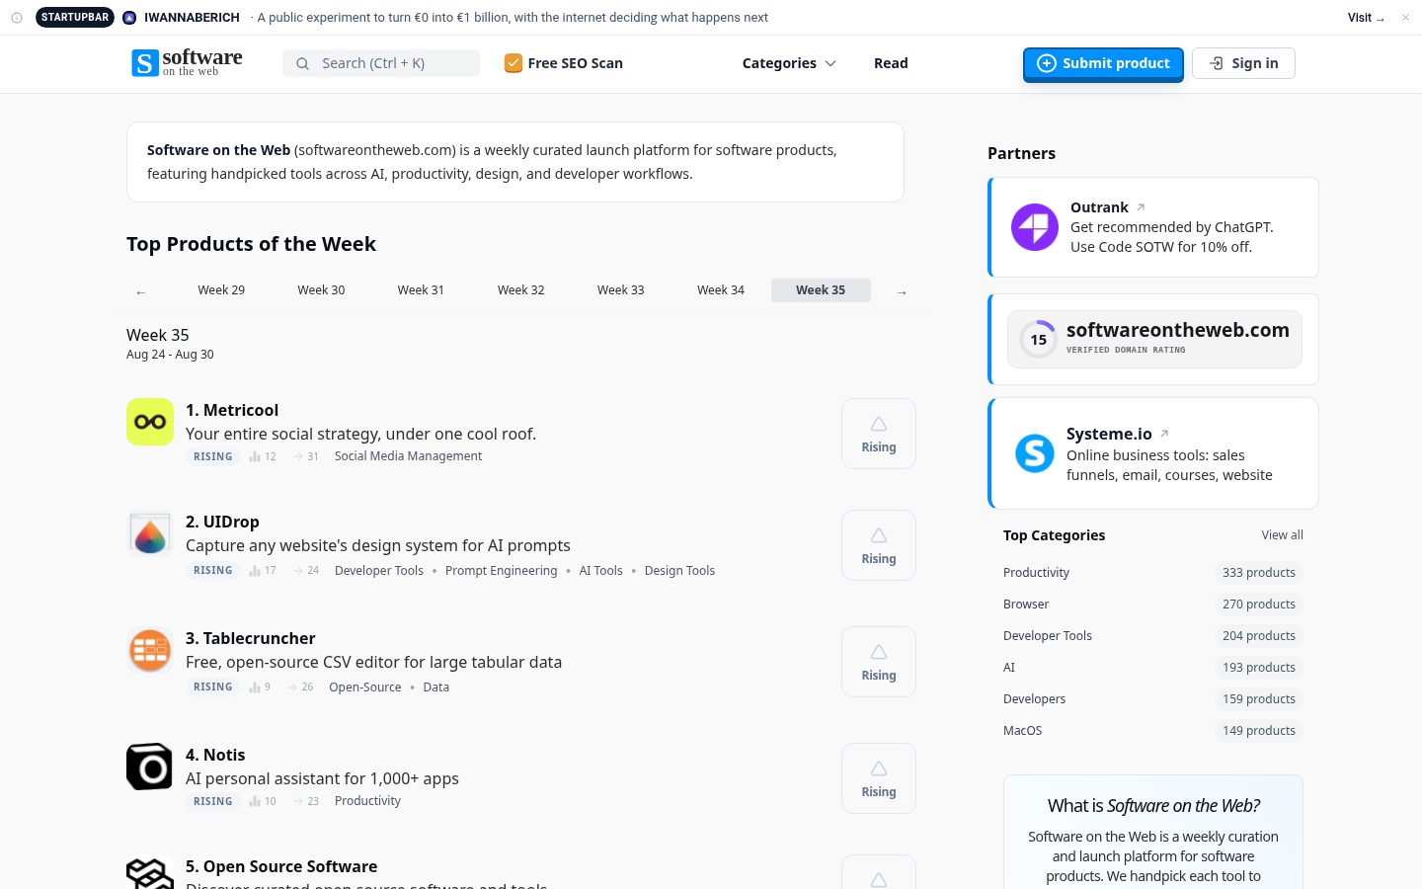This screenshot has width=1422, height=889.
Task: Open the UIDrop product icon
Action: (x=150, y=533)
